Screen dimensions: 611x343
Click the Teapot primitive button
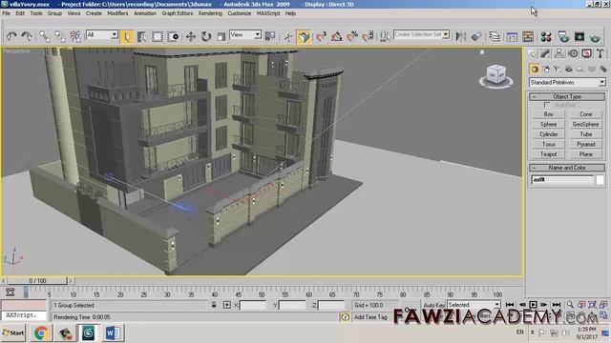(x=548, y=154)
